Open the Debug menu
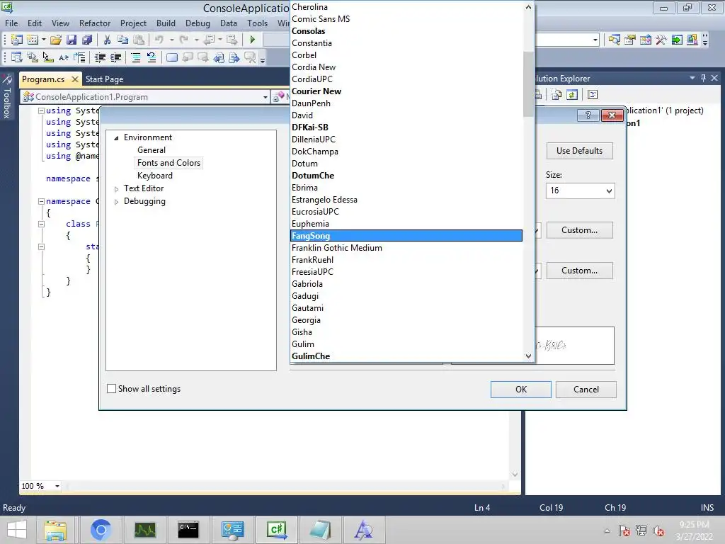This screenshot has width=725, height=544. coord(198,23)
